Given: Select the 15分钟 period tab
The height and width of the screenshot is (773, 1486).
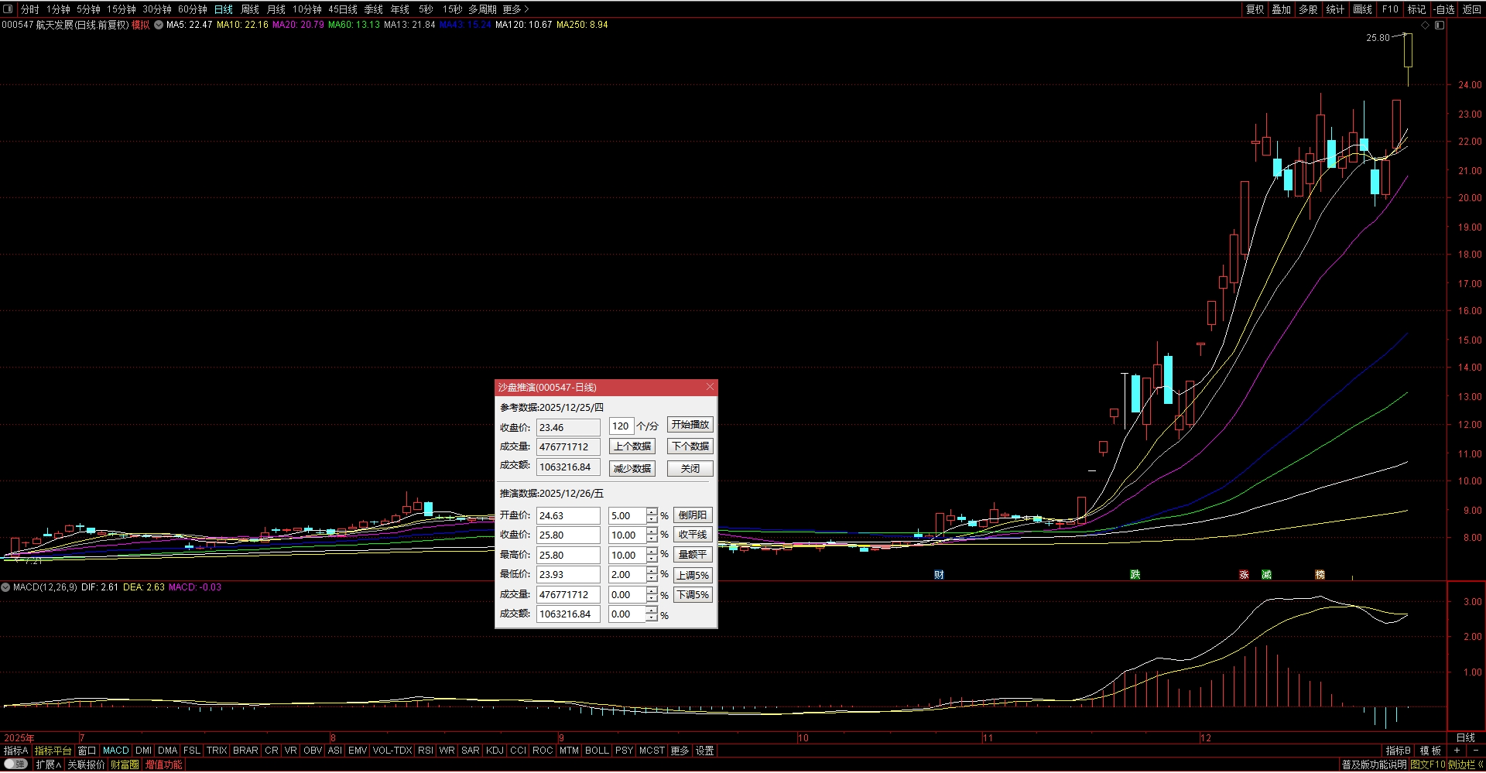Looking at the screenshot, I should tap(121, 9).
